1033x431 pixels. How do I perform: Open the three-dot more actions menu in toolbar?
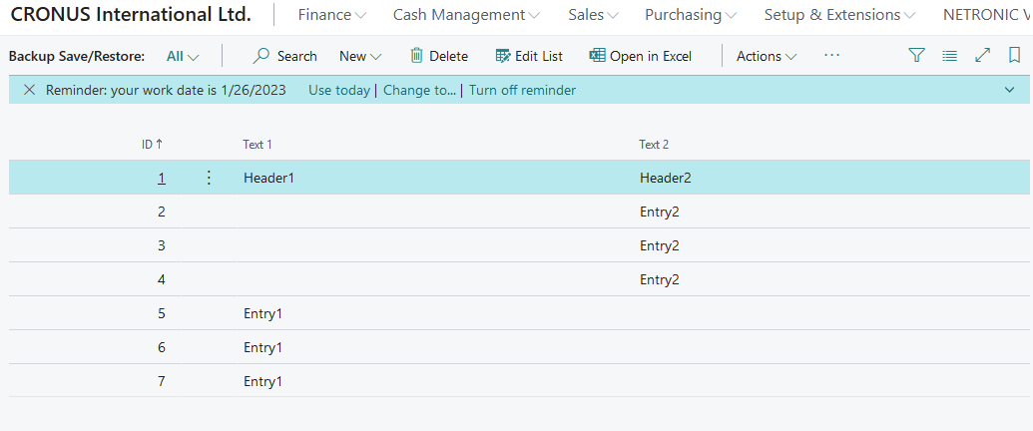click(x=832, y=56)
